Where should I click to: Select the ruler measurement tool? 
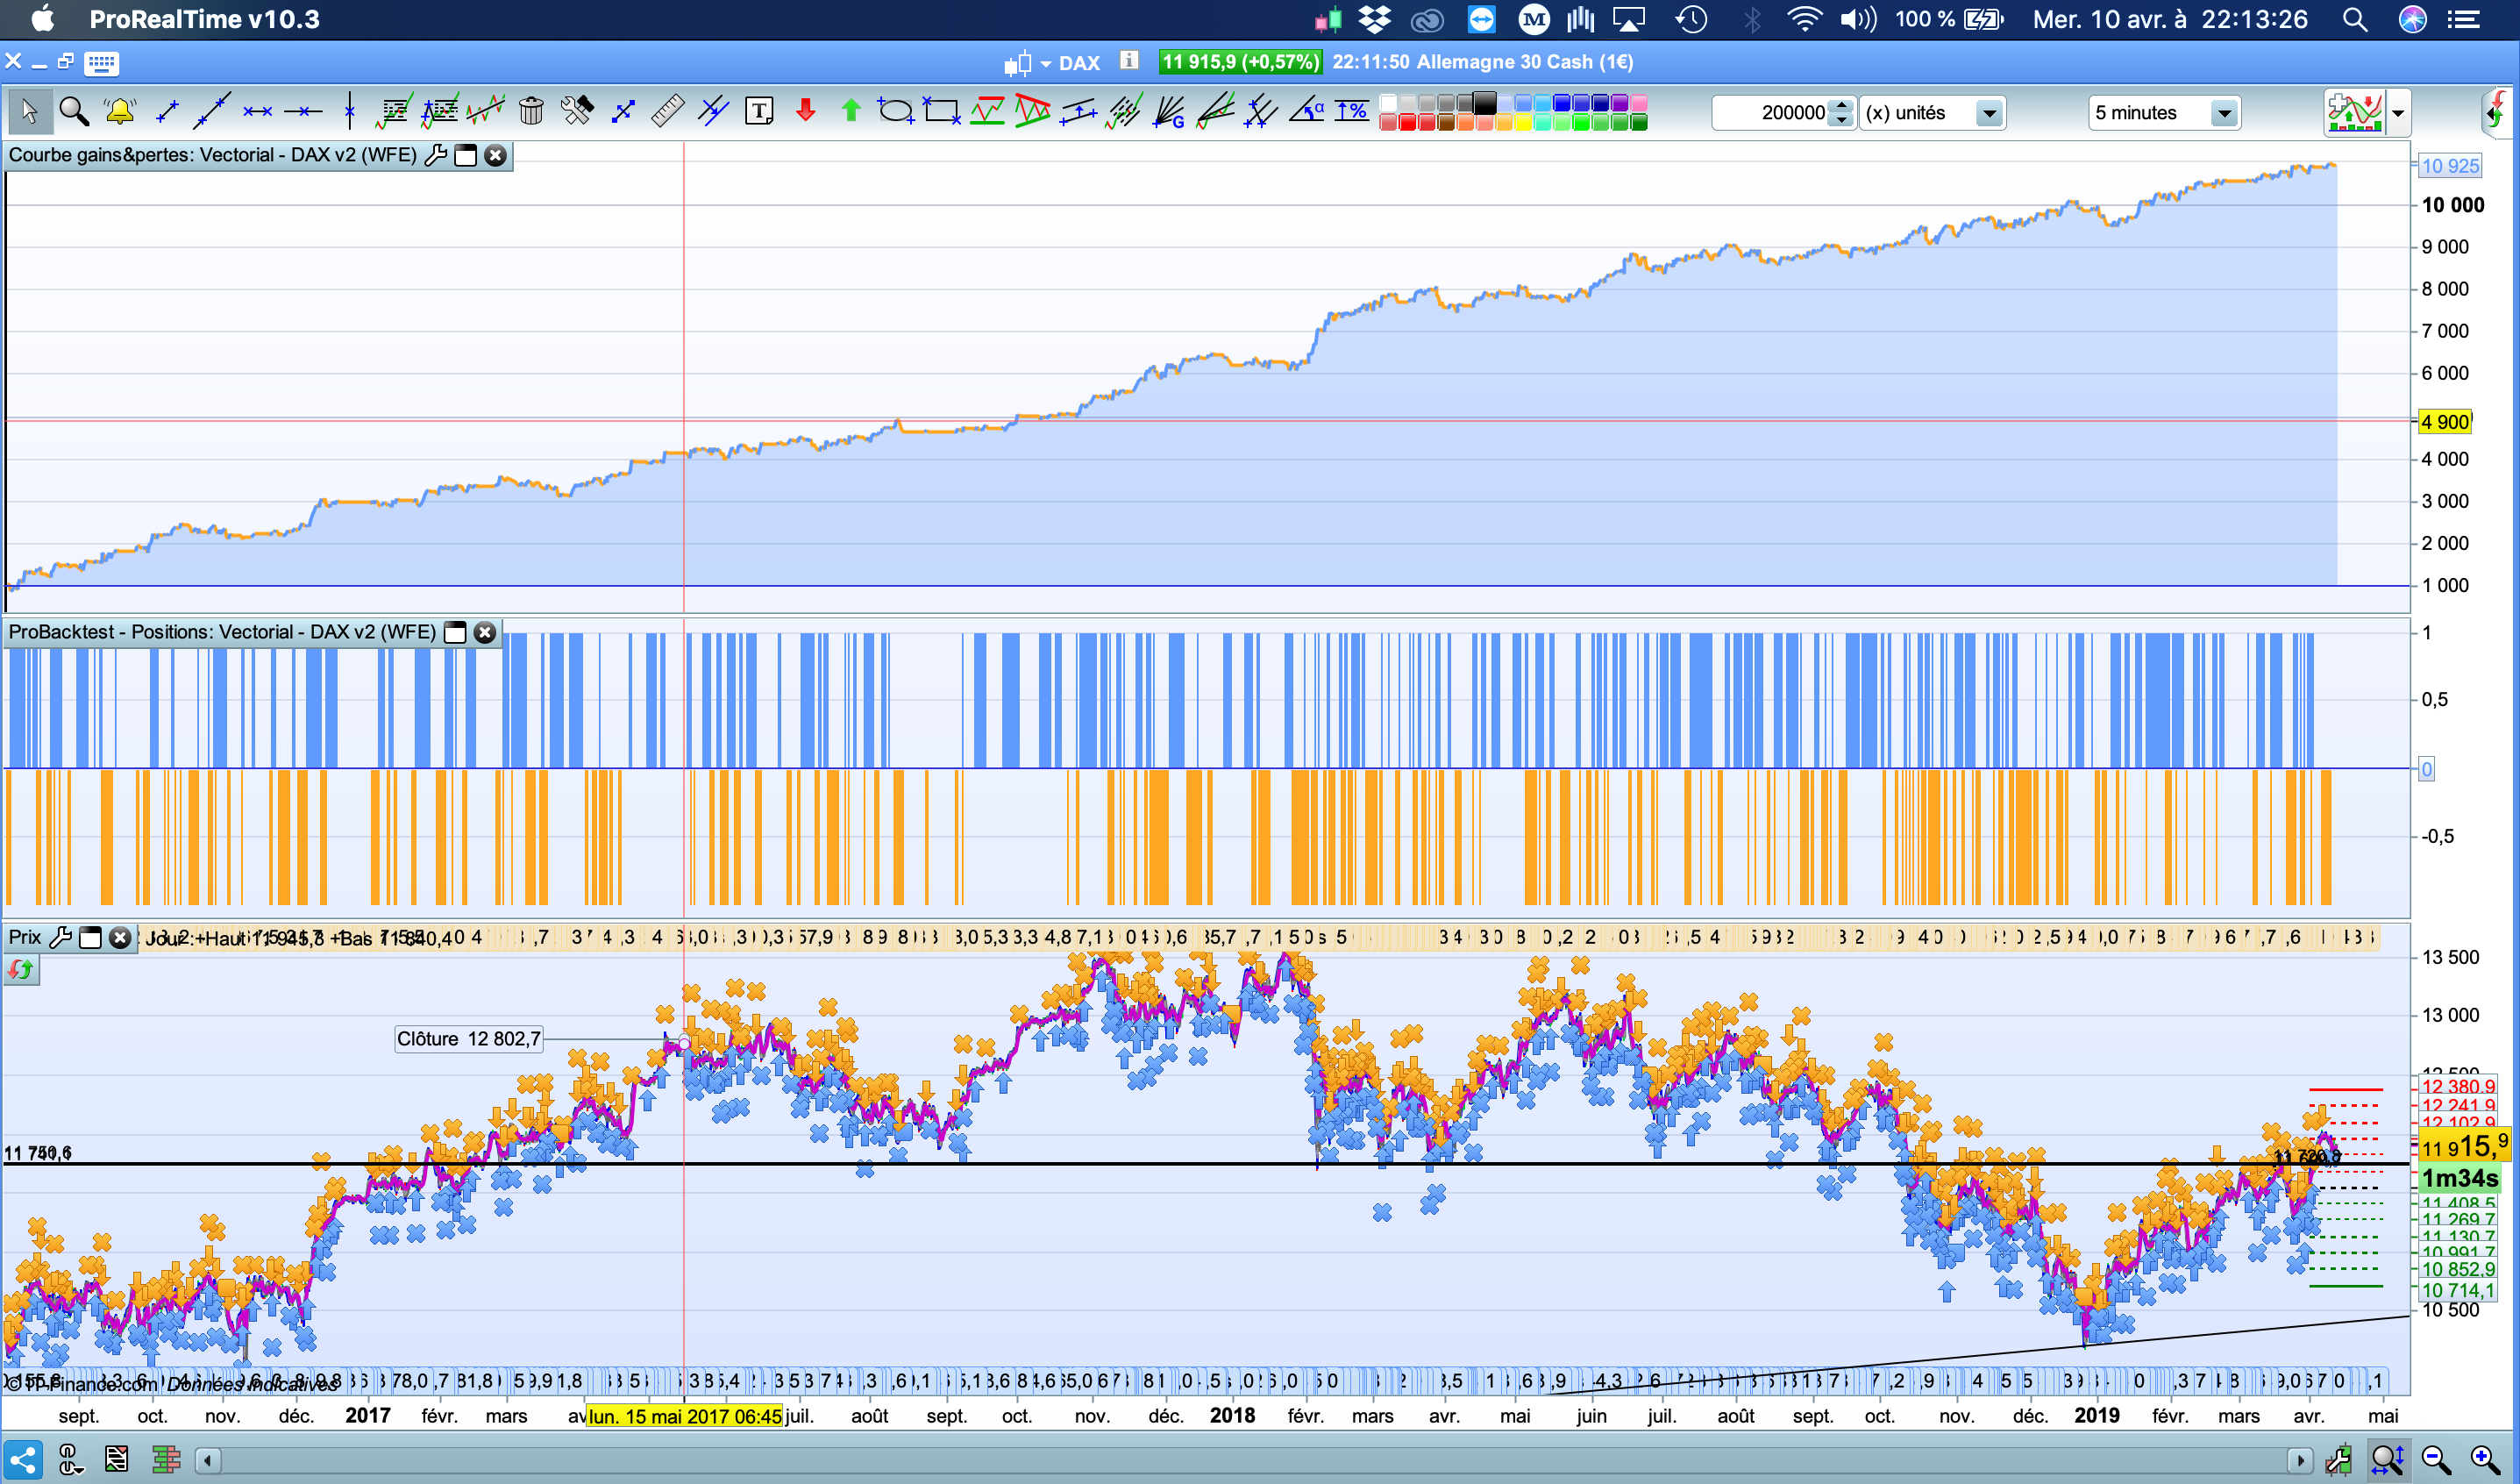(x=667, y=111)
